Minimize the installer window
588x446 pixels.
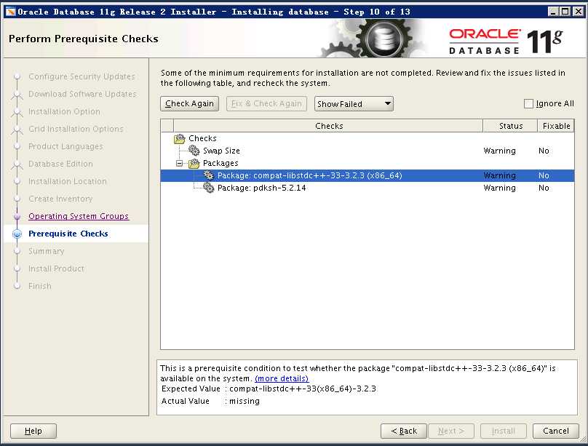[553, 12]
